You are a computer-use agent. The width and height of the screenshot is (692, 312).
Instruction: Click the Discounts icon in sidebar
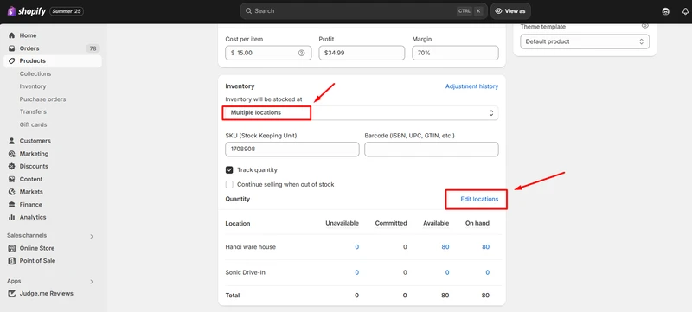tap(12, 167)
